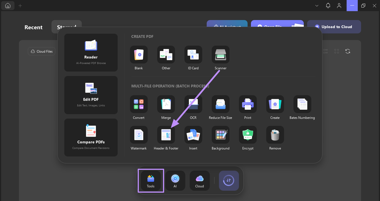Click the Cloud Files button
The width and height of the screenshot is (380, 201).
(41, 51)
